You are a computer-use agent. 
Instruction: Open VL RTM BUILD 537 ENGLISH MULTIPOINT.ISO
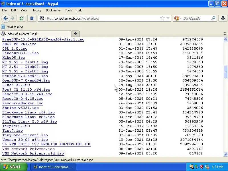pyautogui.click(x=47, y=144)
